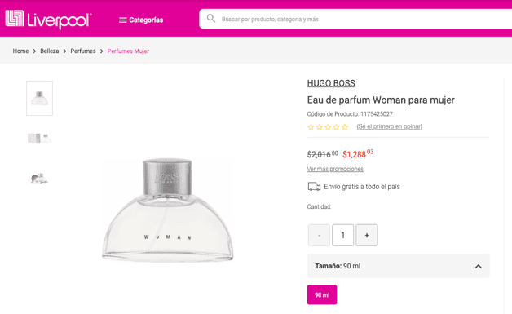This screenshot has width=512, height=314.
Task: Click the Liverpool logo
Action: [x=49, y=20]
